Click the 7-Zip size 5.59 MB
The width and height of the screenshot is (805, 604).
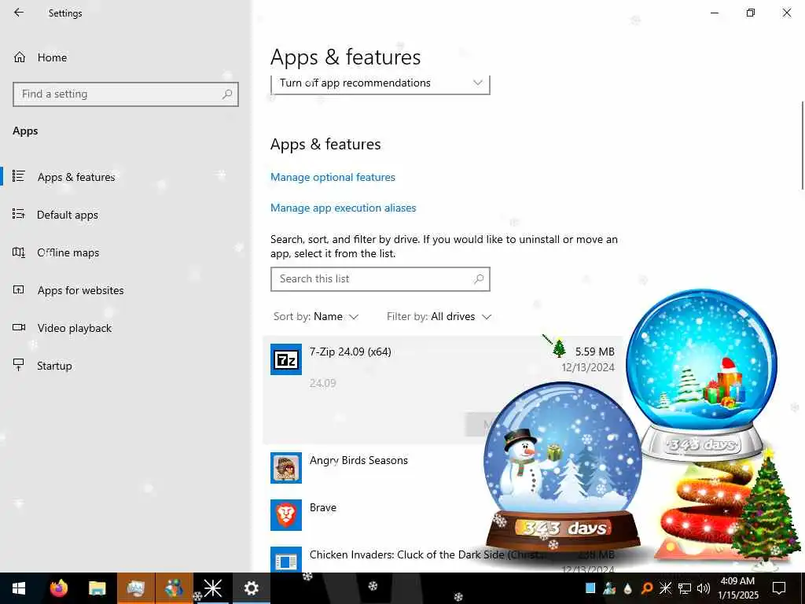(x=594, y=352)
